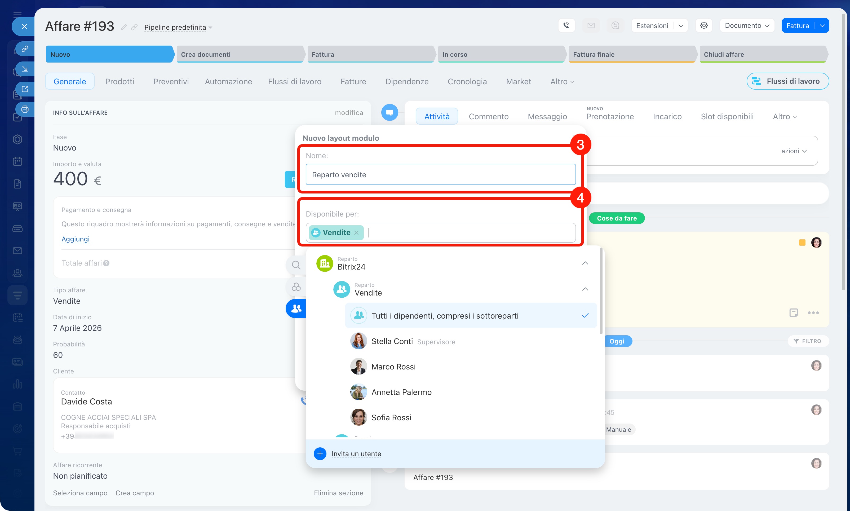This screenshot has width=850, height=511.
Task: Select Stella Conti supervisor entry
Action: click(x=392, y=341)
